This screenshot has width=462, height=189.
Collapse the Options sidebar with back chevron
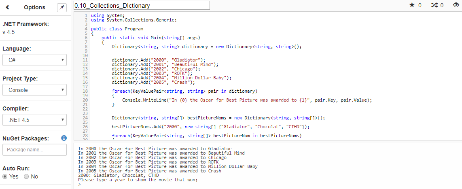[8, 7]
